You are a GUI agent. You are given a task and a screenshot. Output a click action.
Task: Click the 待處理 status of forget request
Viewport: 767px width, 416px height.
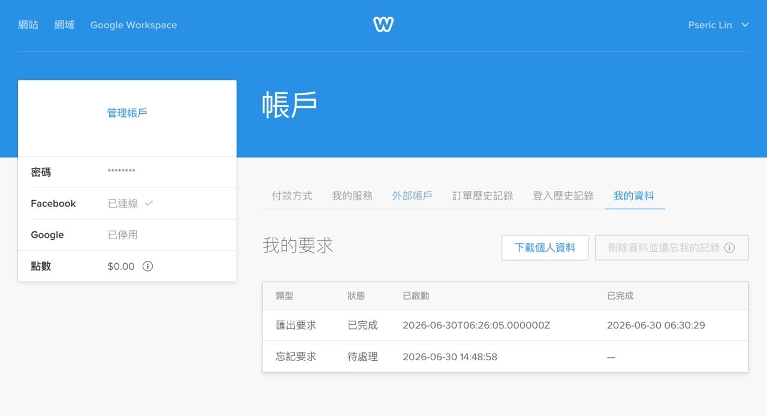click(x=363, y=357)
